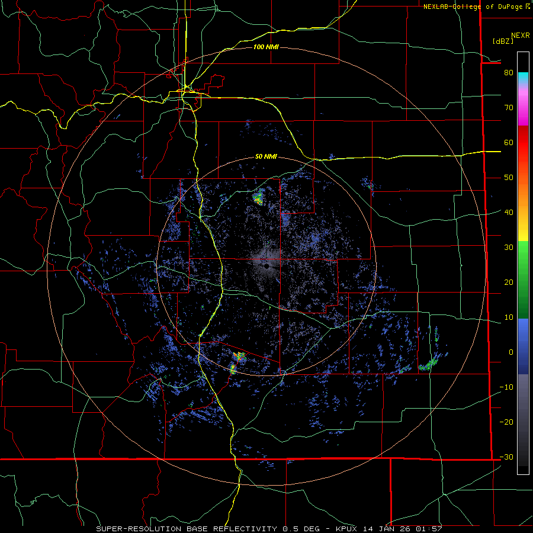
Task: Click the 80 dBZ scale value
Action: pos(509,72)
